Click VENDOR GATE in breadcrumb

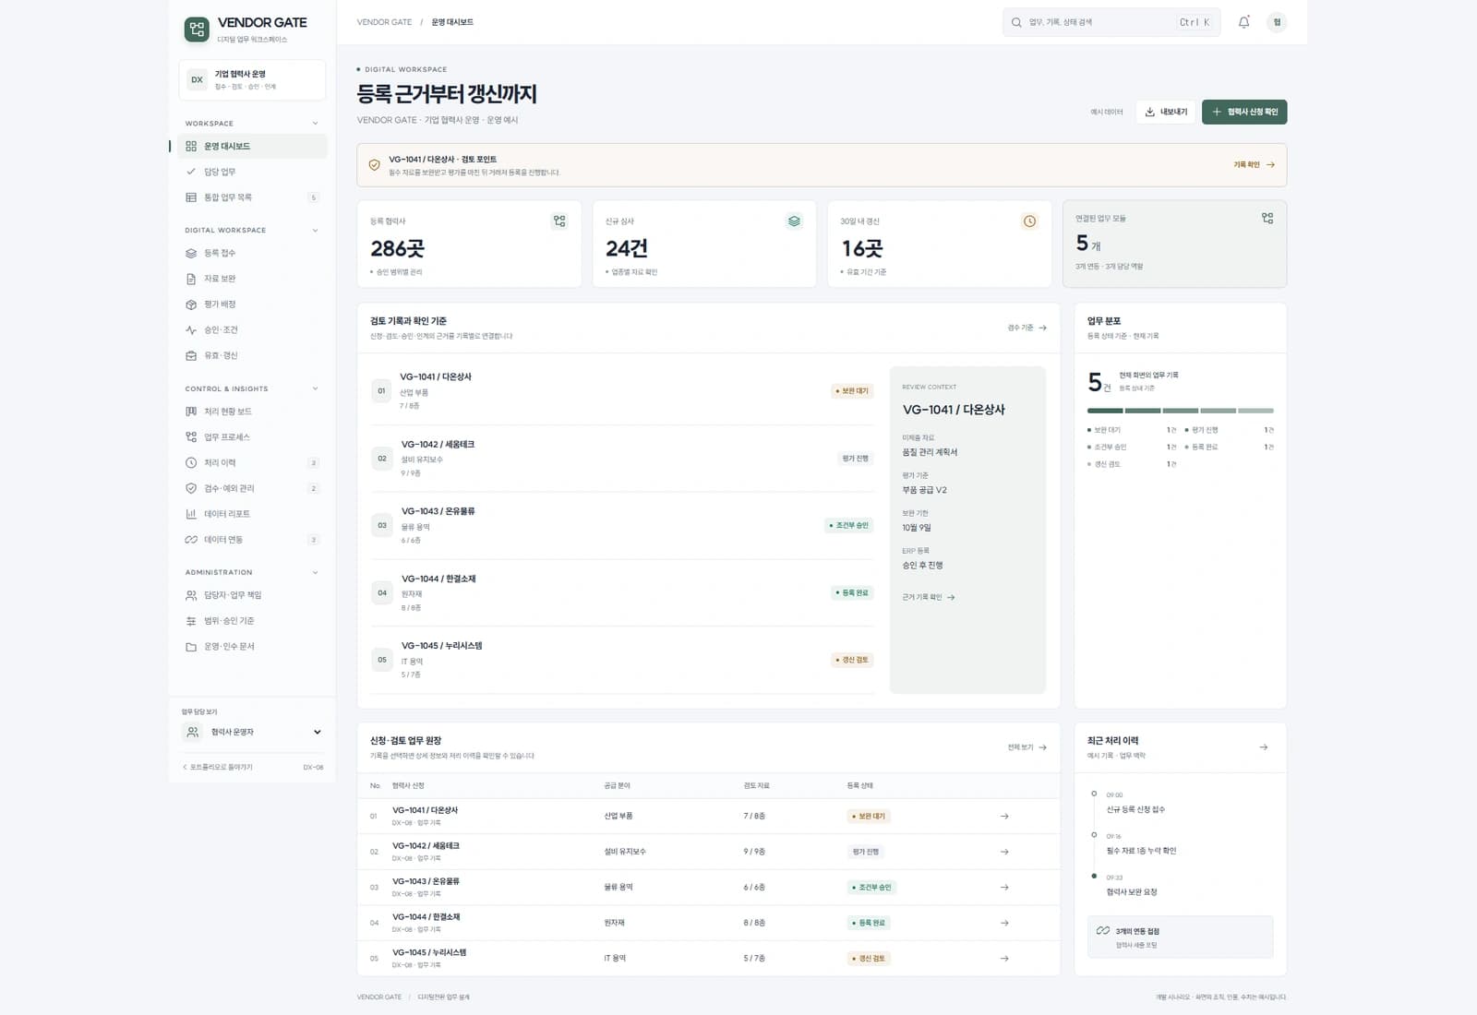click(x=384, y=22)
